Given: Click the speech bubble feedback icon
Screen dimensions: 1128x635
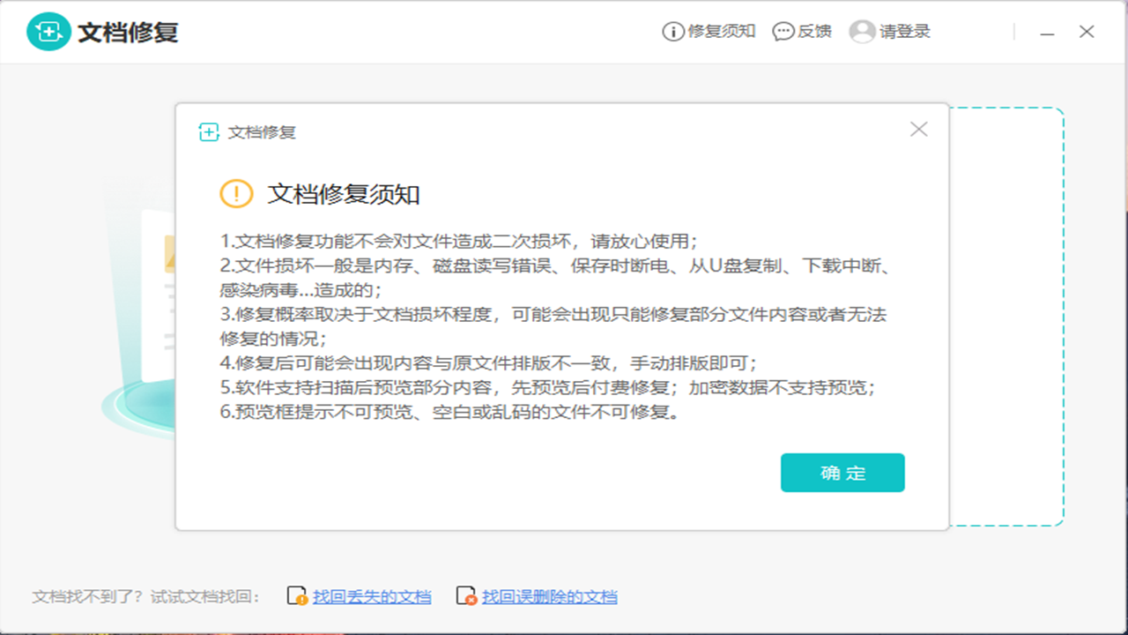Looking at the screenshot, I should pos(781,32).
